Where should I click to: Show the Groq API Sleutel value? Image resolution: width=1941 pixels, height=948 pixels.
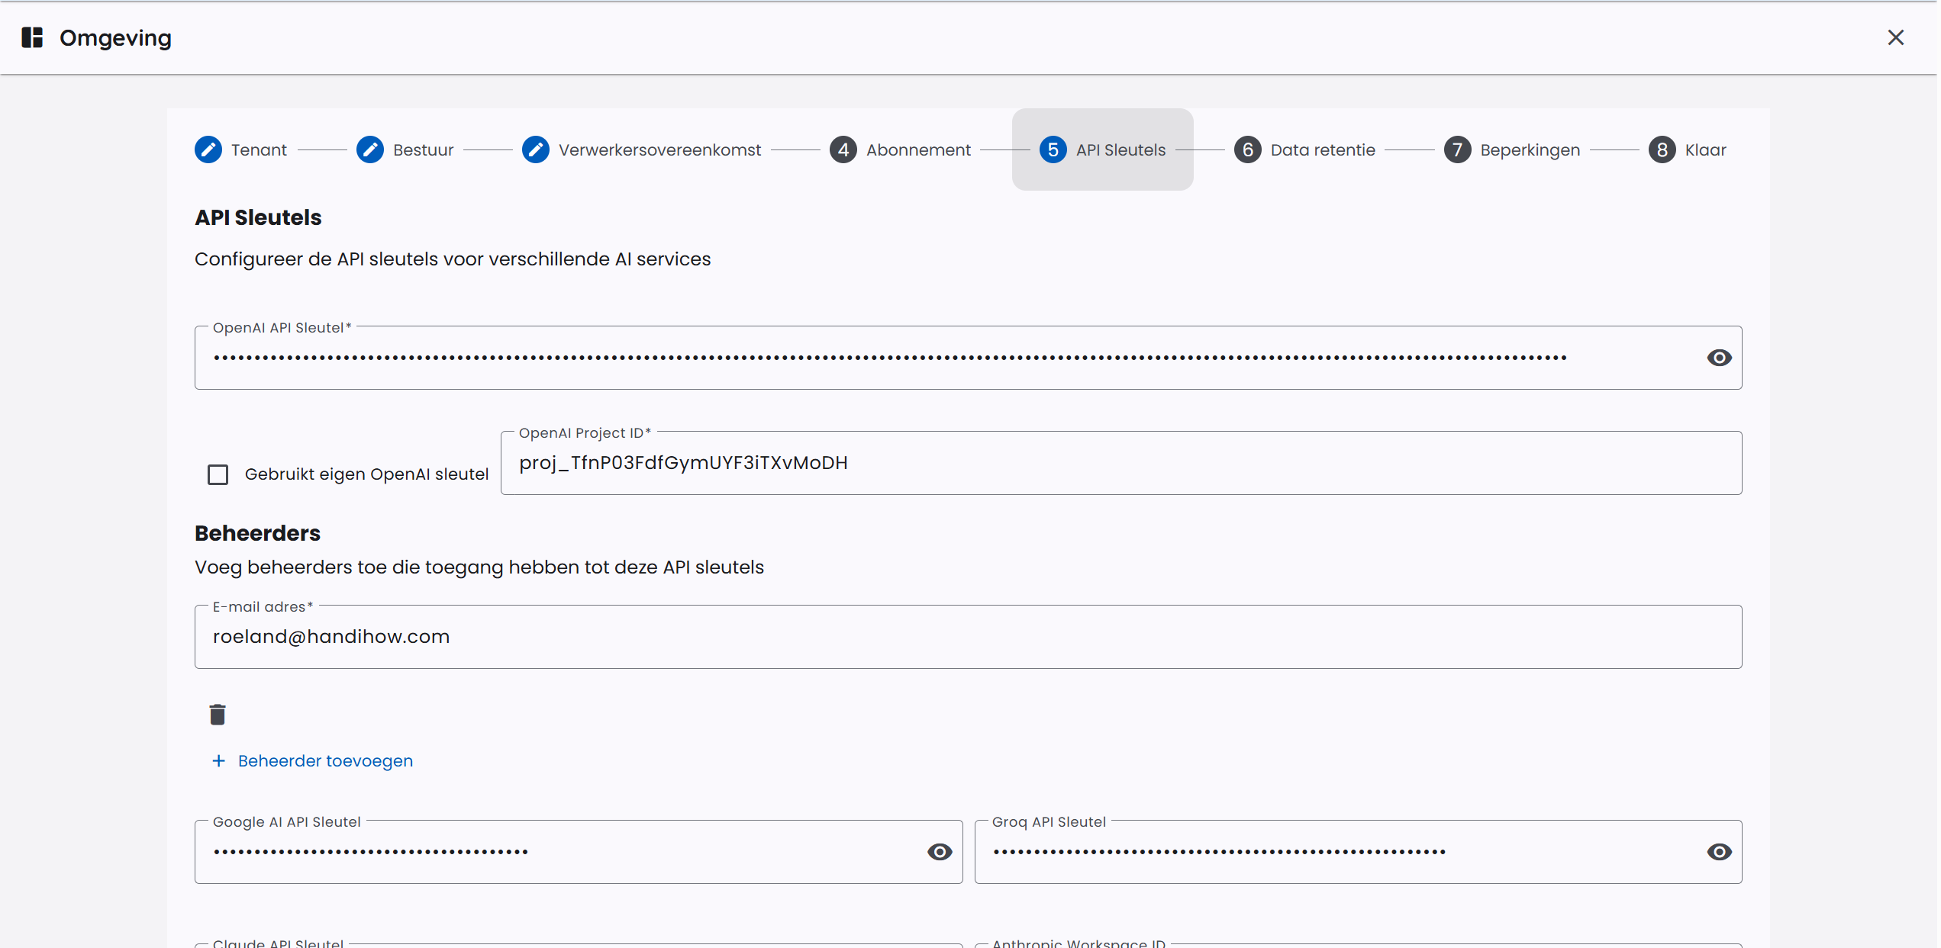(x=1719, y=852)
